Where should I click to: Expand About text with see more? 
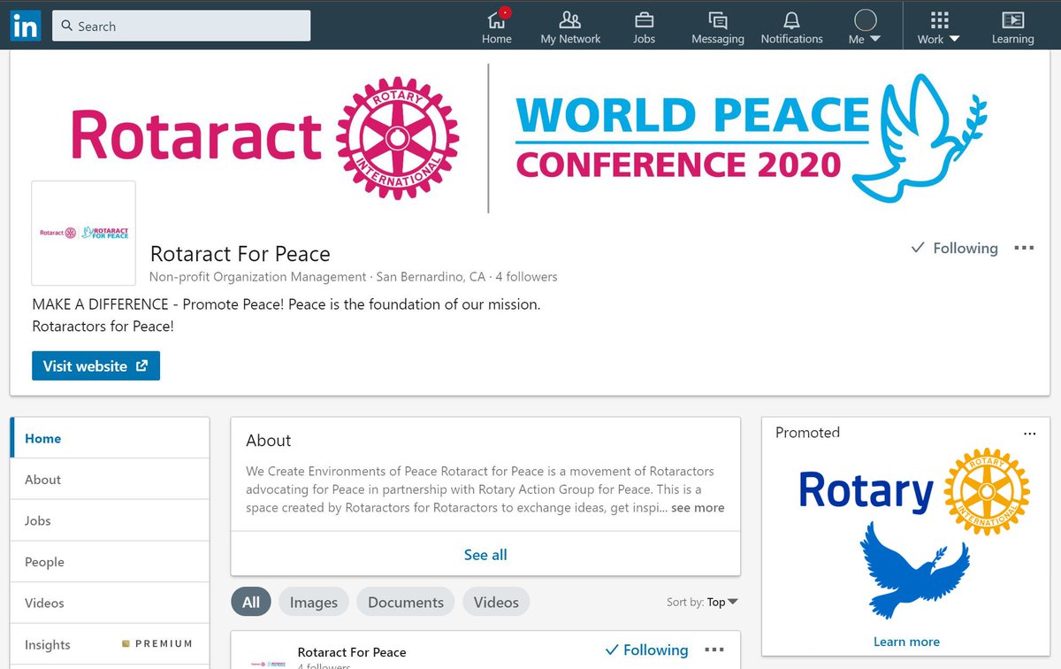[x=698, y=508]
